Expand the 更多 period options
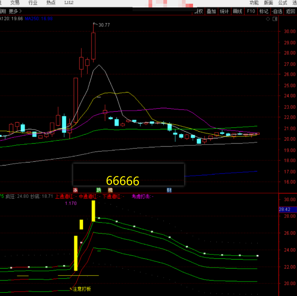Viewport: 297px width, 296px height. [x=15, y=12]
